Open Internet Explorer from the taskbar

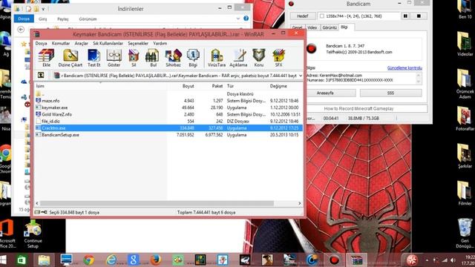[111, 260]
